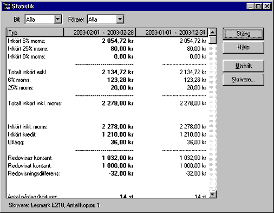Select the 'Inkört kredit:' row label

point(22,134)
